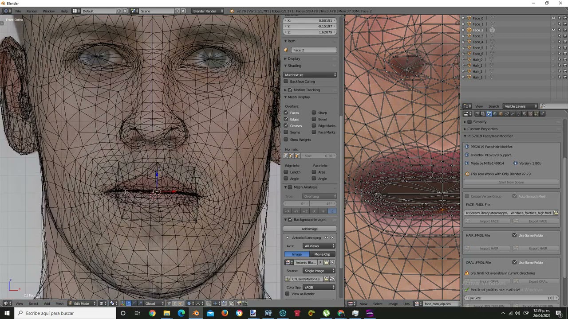
Task: Enable Backface Culling checkbox
Action: pyautogui.click(x=286, y=82)
